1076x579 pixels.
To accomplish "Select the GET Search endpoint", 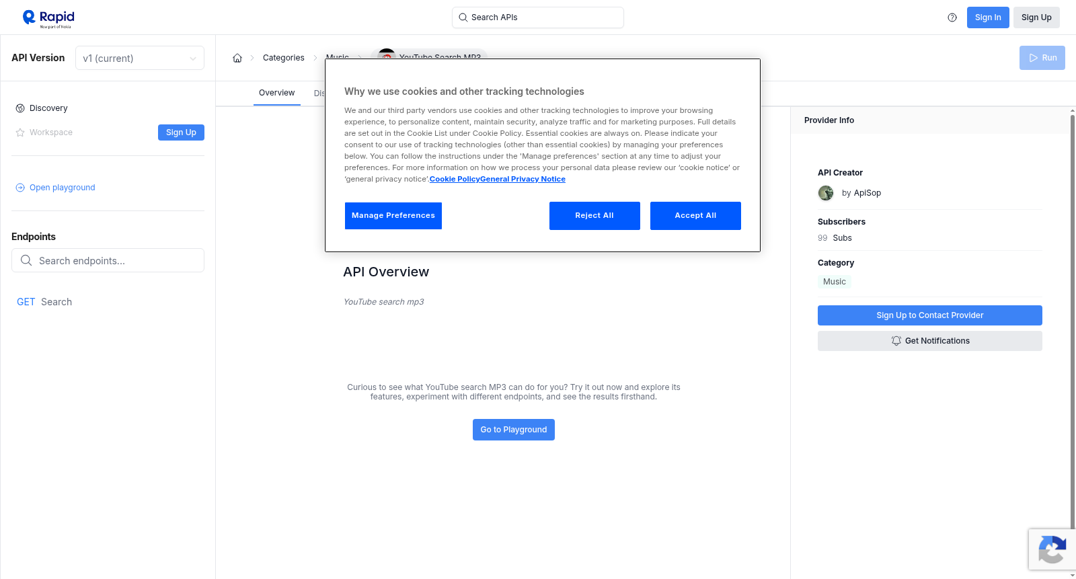I will [44, 302].
